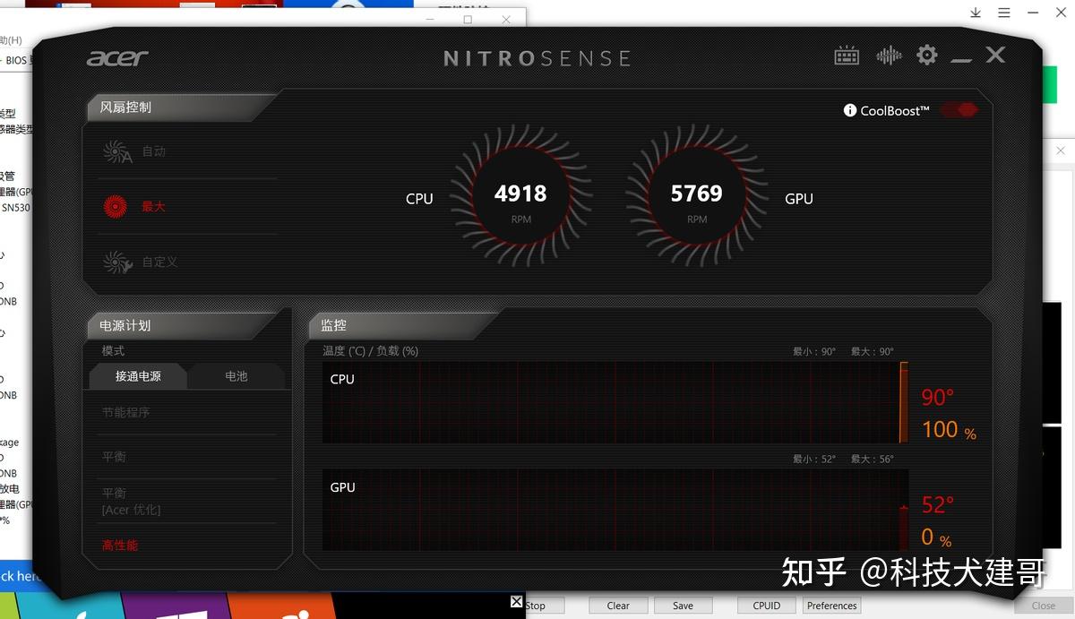Click the acer logo
Image resolution: width=1075 pixels, height=619 pixels.
(x=117, y=58)
